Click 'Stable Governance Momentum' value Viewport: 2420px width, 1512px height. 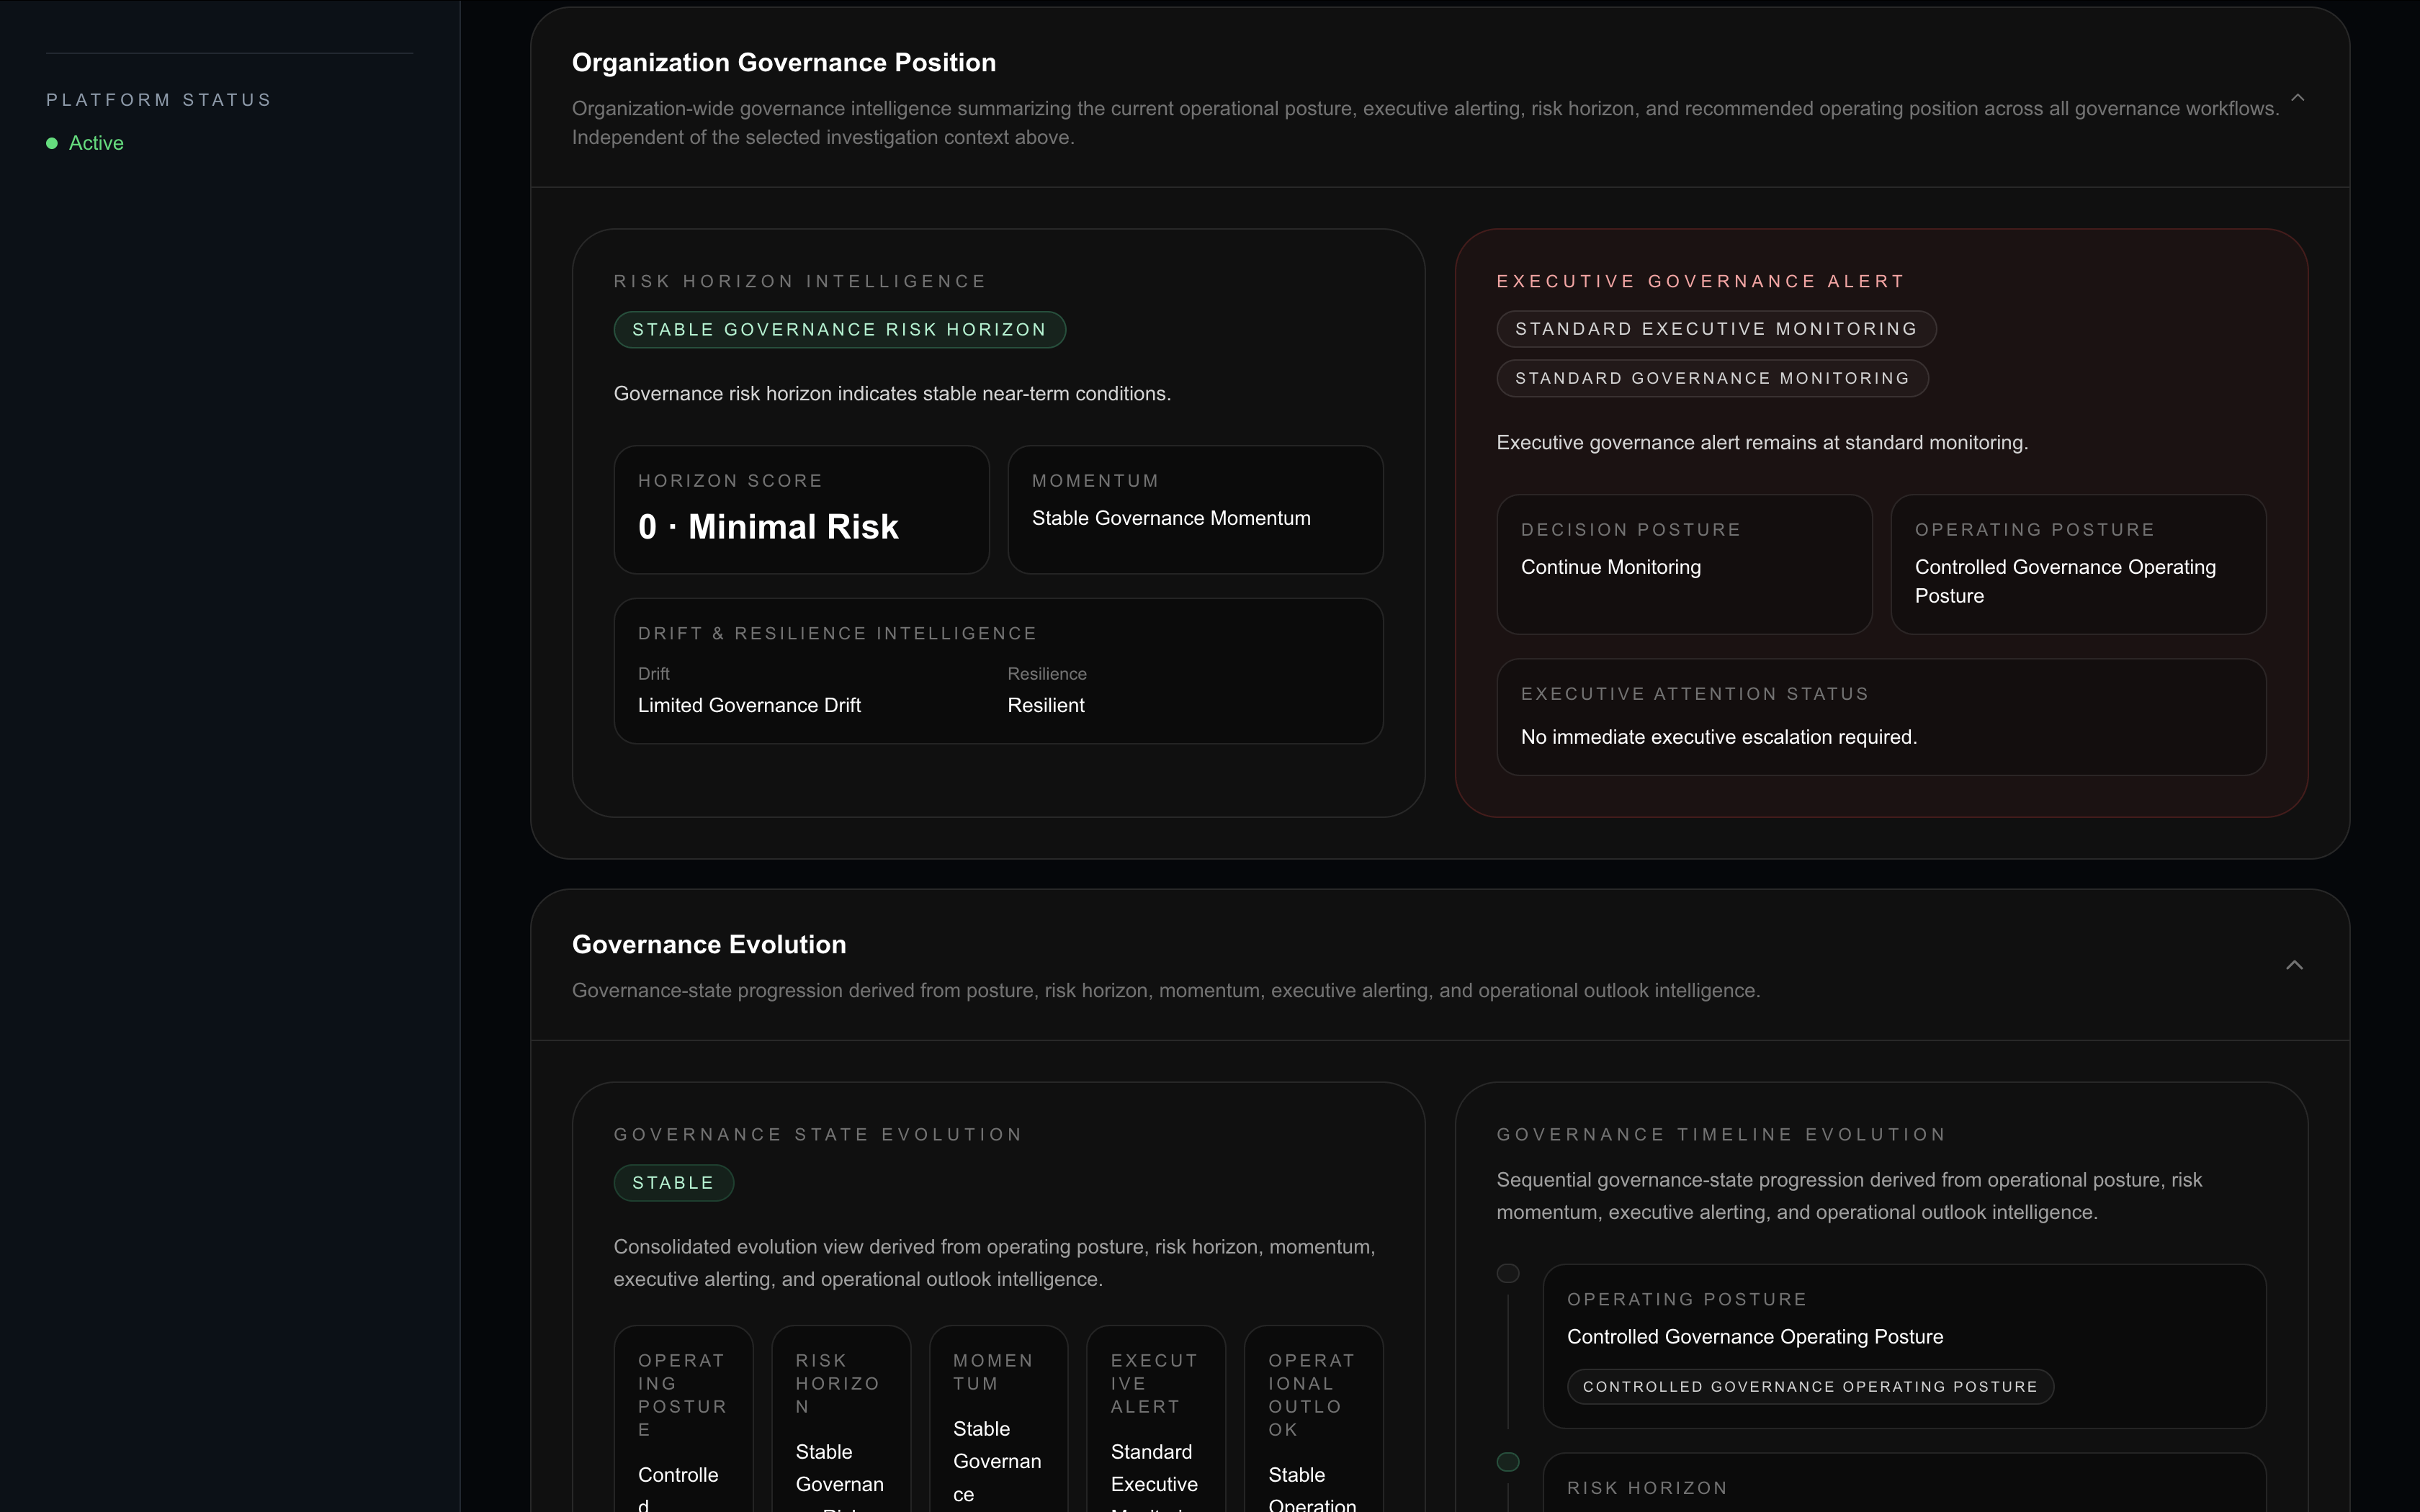pos(1171,518)
